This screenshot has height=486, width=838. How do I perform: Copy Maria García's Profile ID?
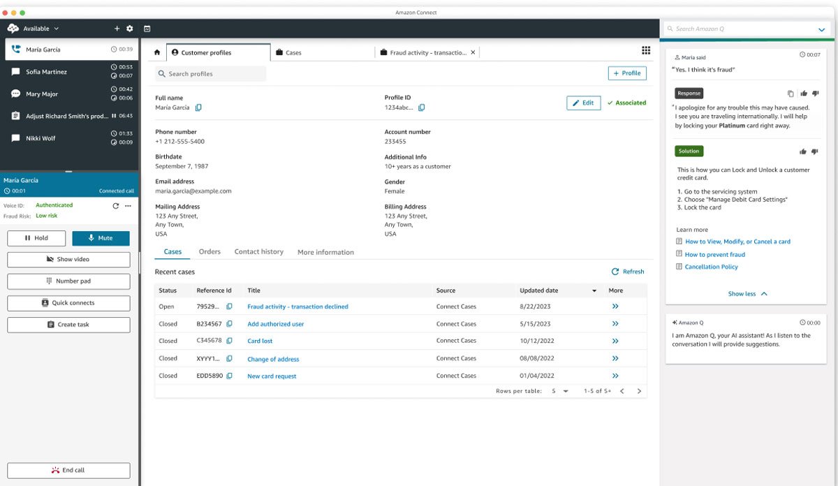(422, 108)
